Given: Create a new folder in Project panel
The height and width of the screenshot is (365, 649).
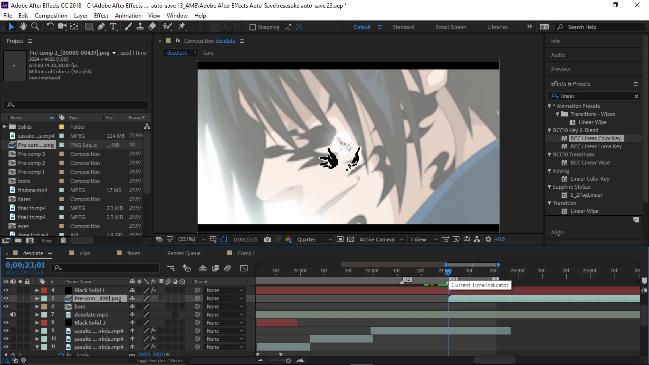Looking at the screenshot, I should coord(18,241).
